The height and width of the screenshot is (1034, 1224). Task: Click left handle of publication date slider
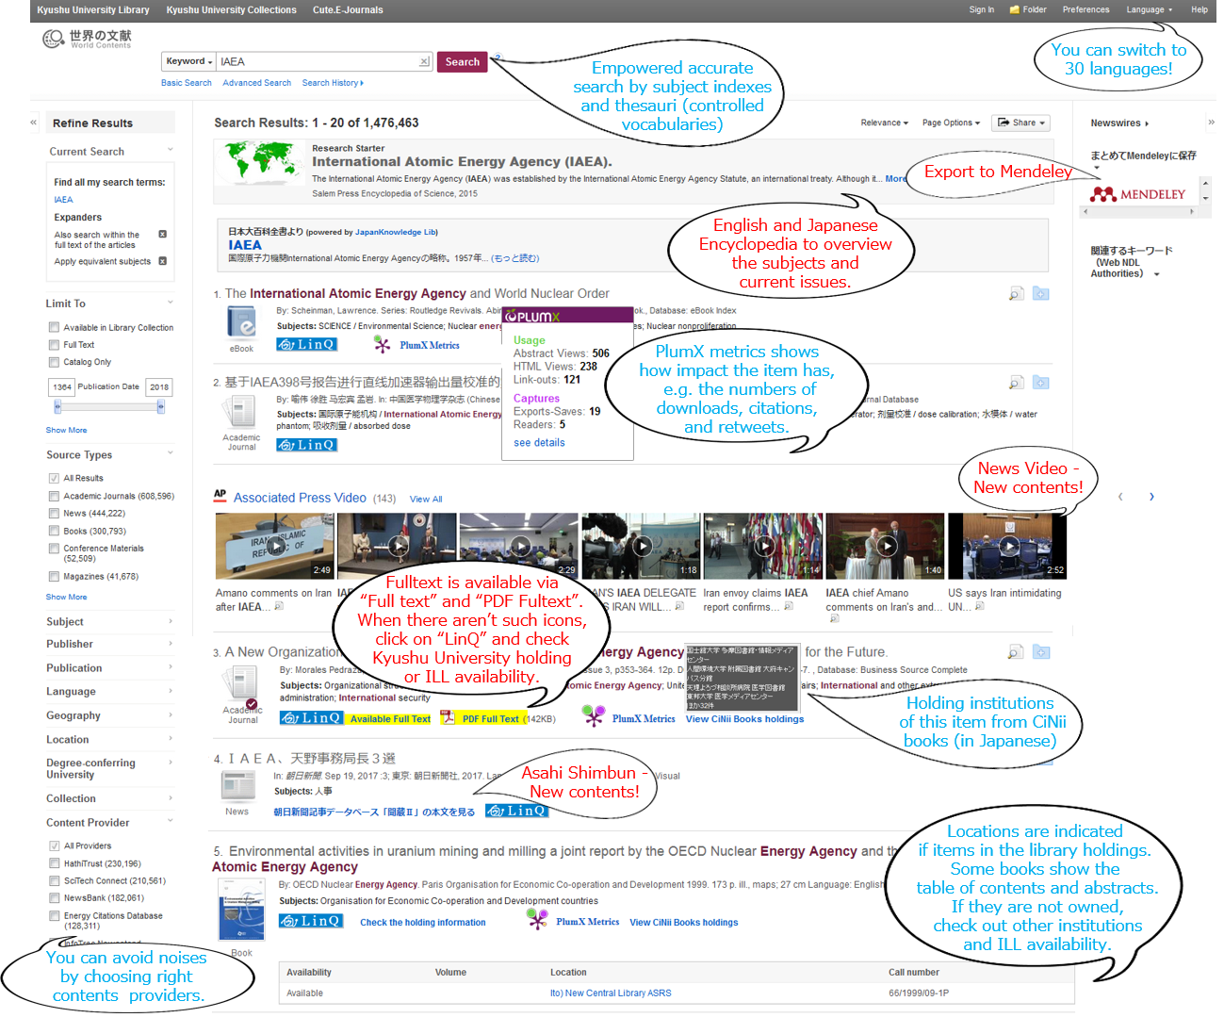[x=57, y=407]
